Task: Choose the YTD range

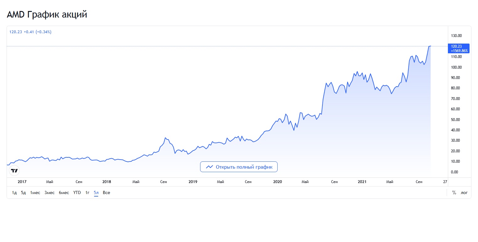Action: (x=77, y=192)
